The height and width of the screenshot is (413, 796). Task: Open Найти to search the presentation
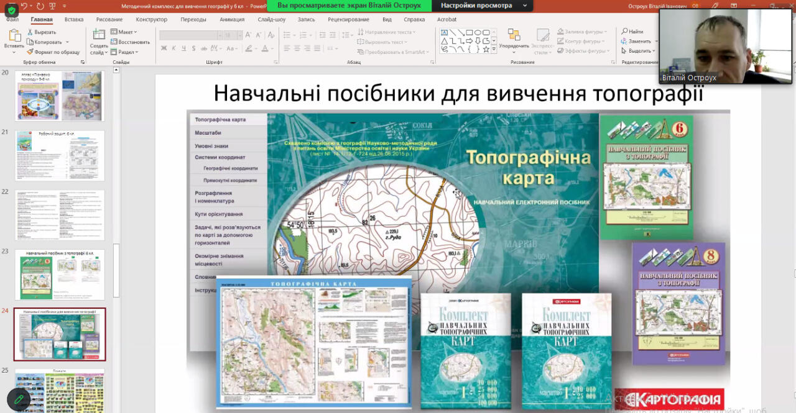[632, 31]
